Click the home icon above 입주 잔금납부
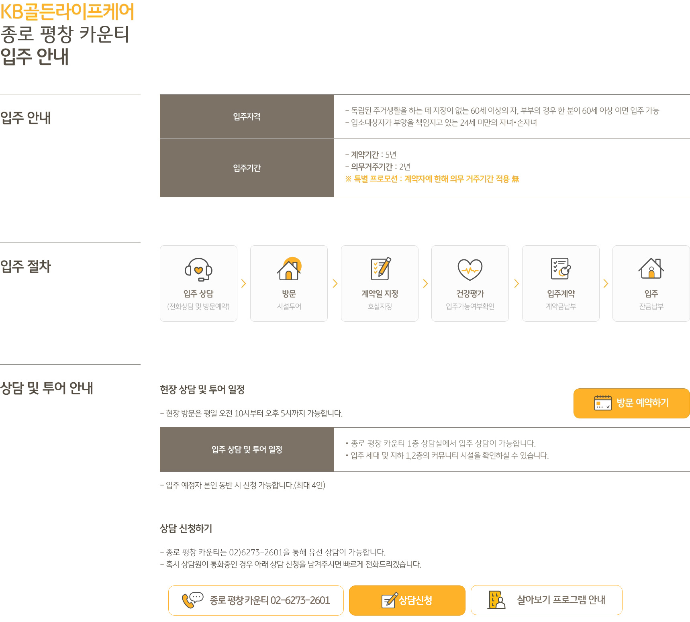Screen dimensions: 690x622 pyautogui.click(x=651, y=268)
